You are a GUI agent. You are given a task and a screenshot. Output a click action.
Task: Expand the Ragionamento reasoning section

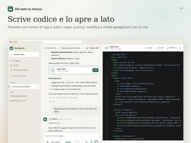coord(55,123)
